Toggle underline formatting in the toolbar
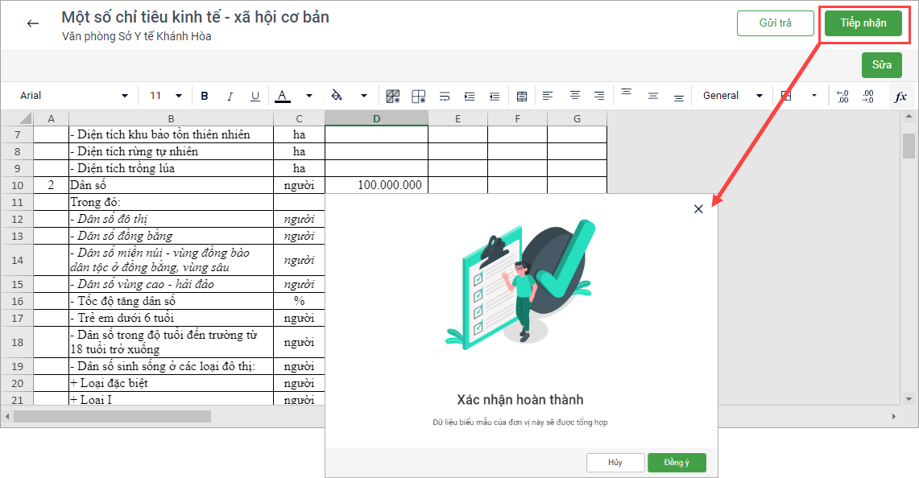This screenshot has height=478, width=919. pos(255,96)
